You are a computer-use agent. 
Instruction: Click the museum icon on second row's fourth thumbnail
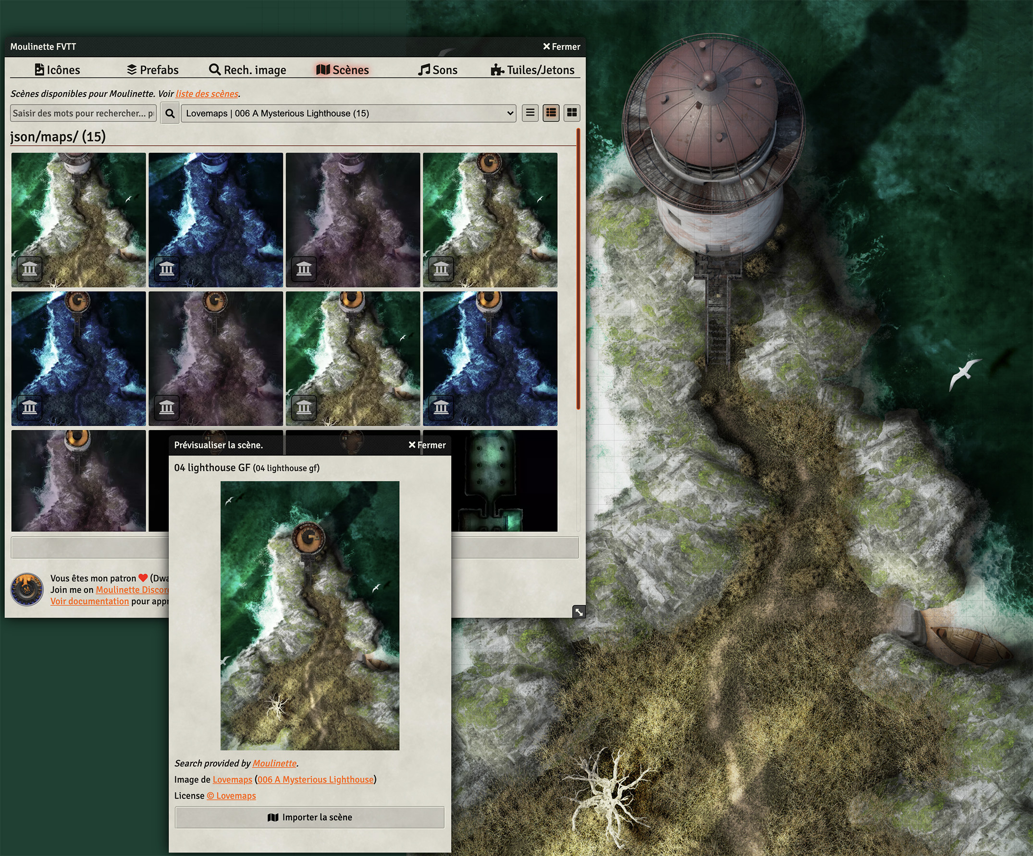[x=441, y=408]
